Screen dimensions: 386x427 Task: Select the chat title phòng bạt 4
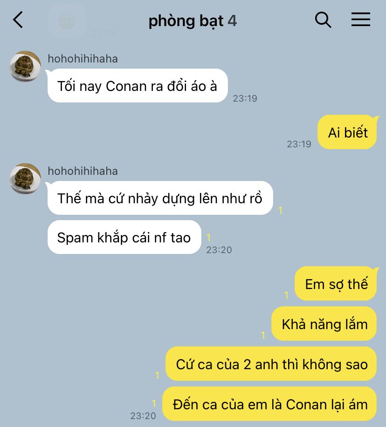193,21
